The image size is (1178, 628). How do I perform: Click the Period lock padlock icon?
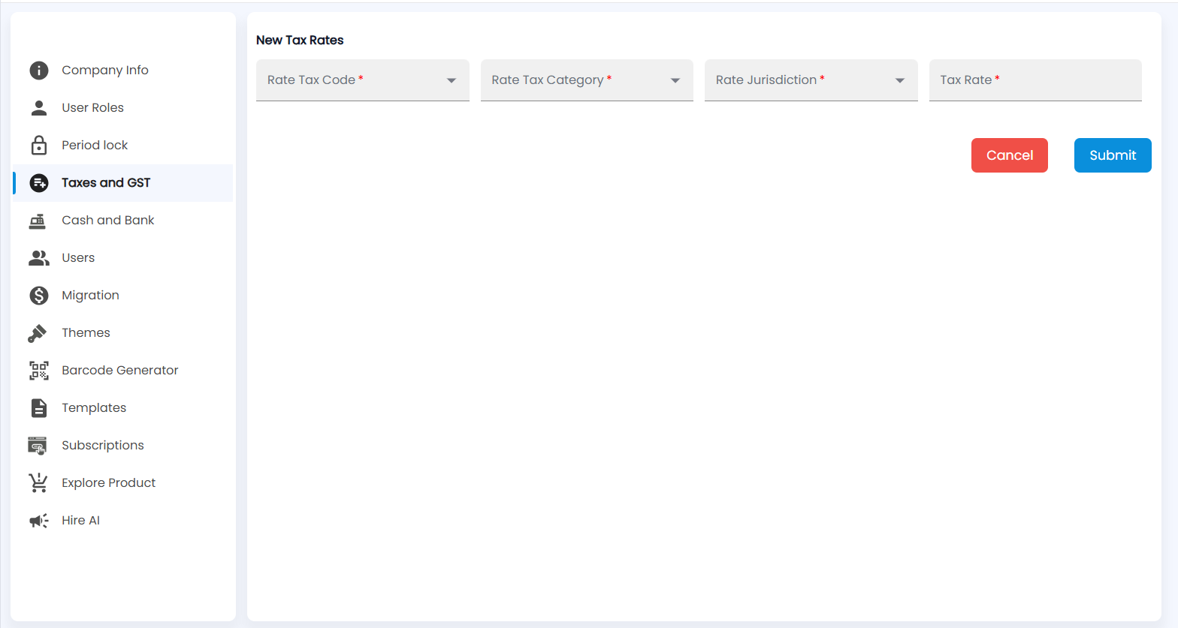point(39,145)
